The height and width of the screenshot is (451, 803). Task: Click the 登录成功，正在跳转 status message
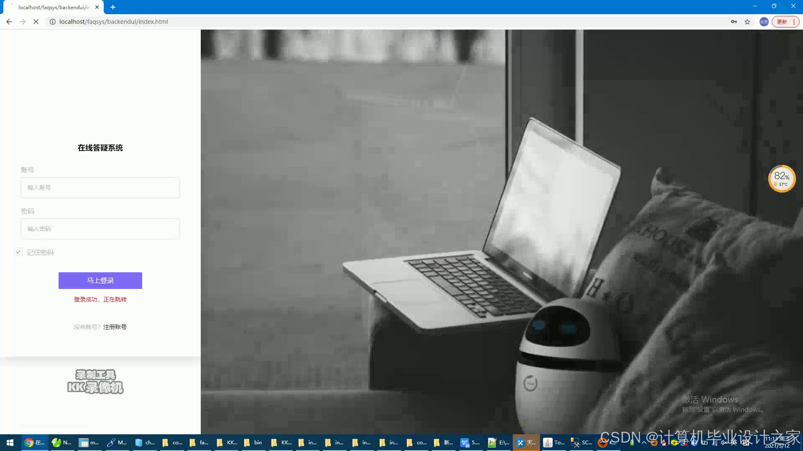(100, 299)
